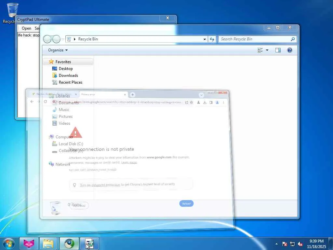
Task: Click the Chrome reload icon in toolbar
Action: coord(45,102)
